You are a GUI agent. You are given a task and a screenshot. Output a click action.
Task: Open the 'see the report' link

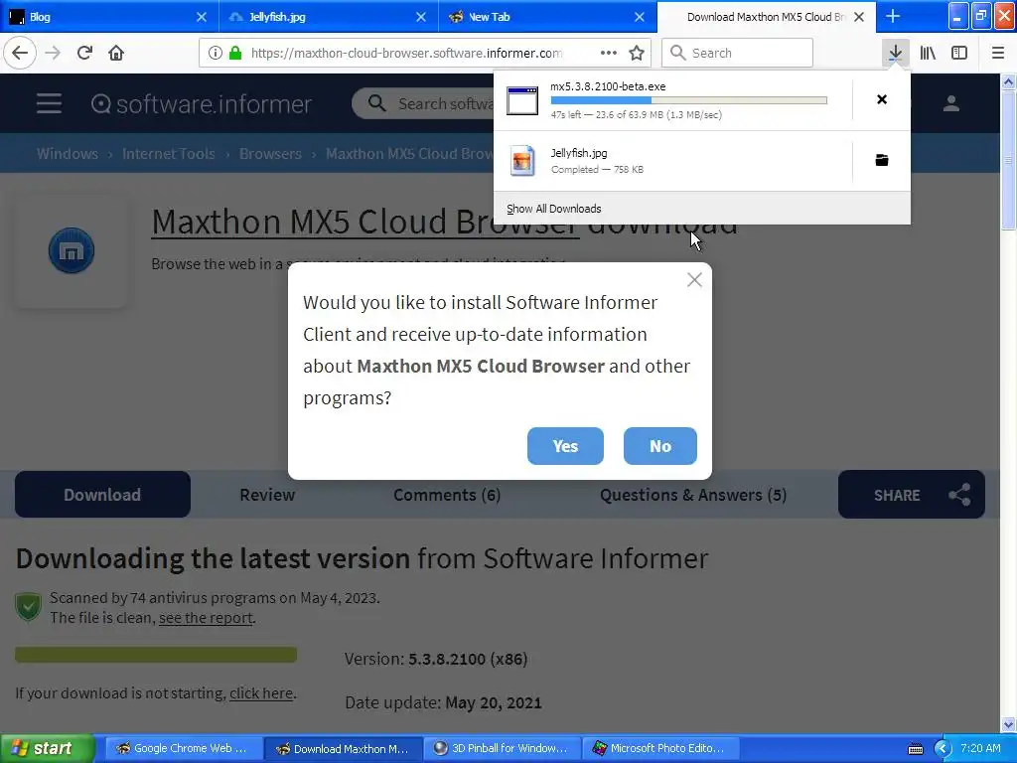[x=206, y=618]
